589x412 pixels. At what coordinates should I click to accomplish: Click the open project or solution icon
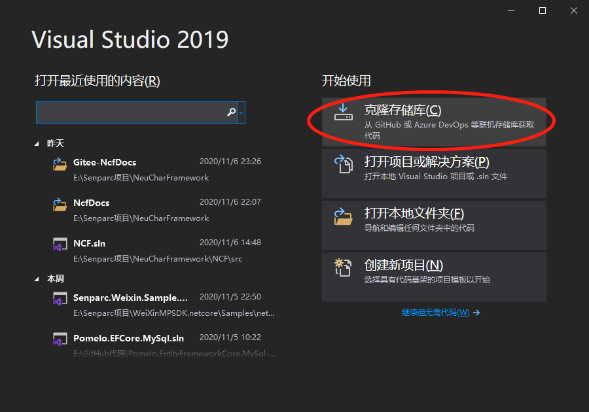pos(344,164)
